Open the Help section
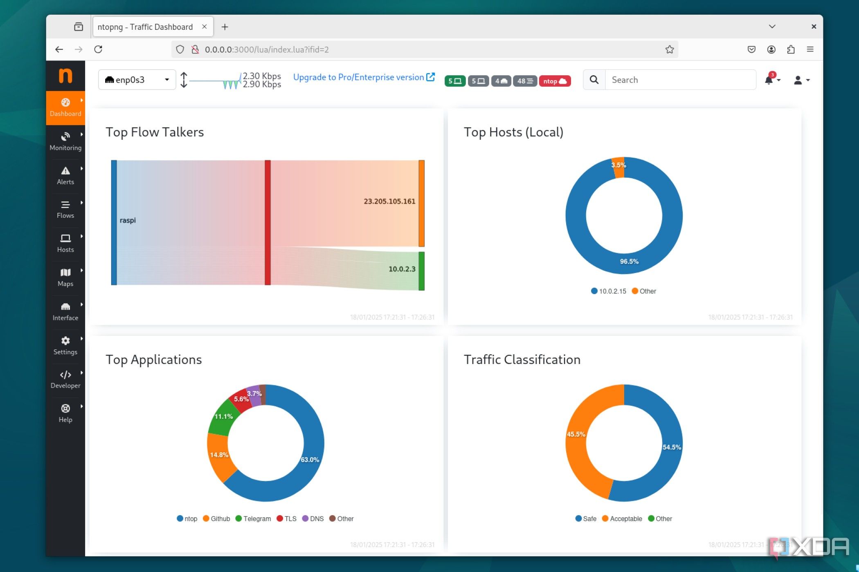Image resolution: width=859 pixels, height=572 pixels. 65,412
